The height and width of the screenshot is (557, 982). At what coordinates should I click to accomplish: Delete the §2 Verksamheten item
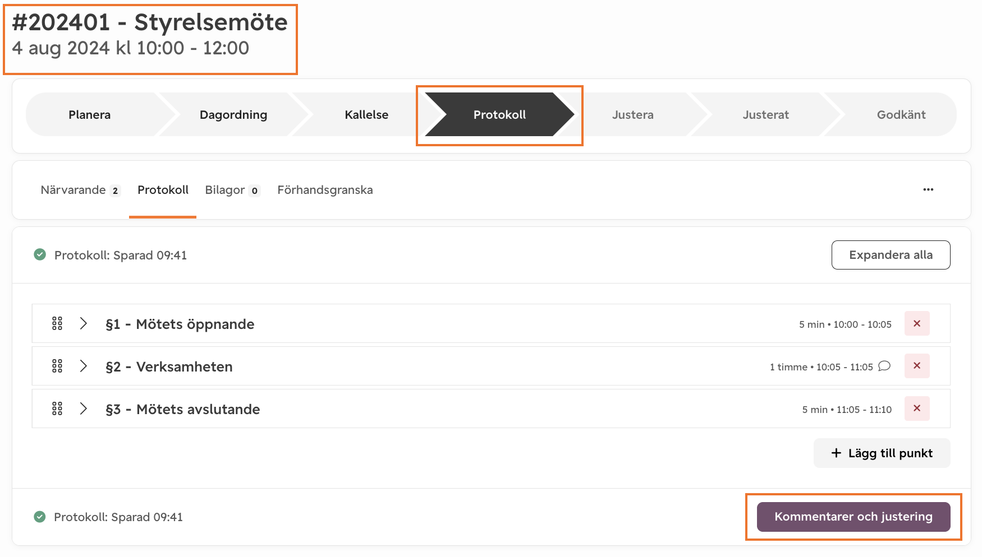coord(917,366)
